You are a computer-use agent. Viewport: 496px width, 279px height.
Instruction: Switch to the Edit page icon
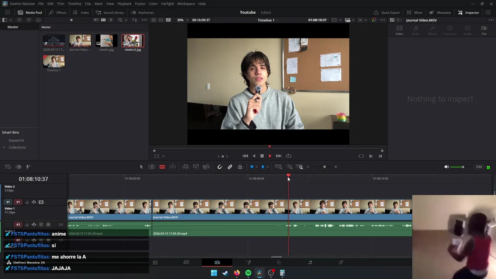(x=217, y=262)
